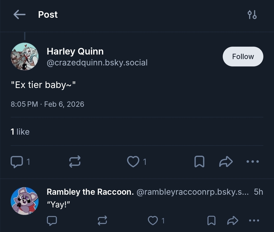The width and height of the screenshot is (274, 232).
Task: Share Rambley the Raccoon's reply
Action: click(232, 221)
